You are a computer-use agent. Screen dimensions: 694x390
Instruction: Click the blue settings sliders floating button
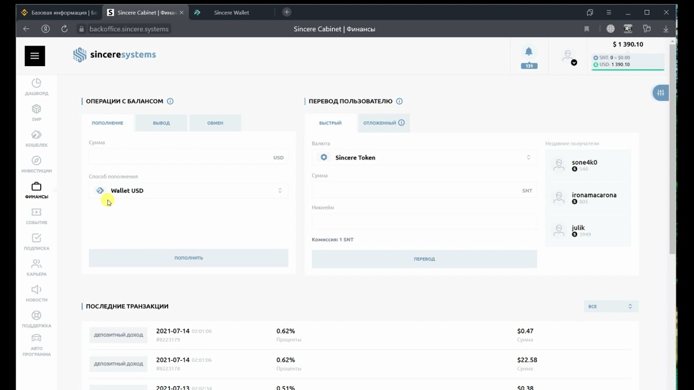660,93
